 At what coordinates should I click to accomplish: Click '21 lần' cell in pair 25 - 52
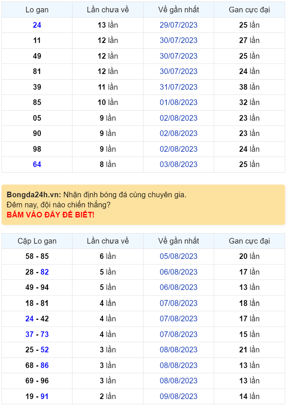pos(249,349)
